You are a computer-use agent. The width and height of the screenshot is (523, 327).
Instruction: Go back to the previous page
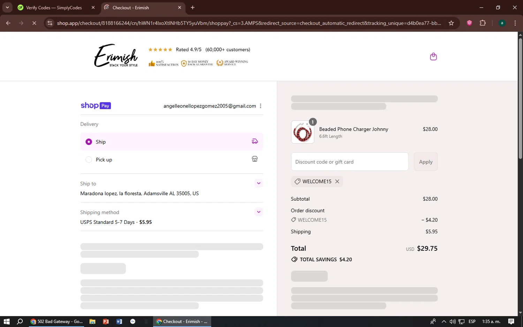8,23
